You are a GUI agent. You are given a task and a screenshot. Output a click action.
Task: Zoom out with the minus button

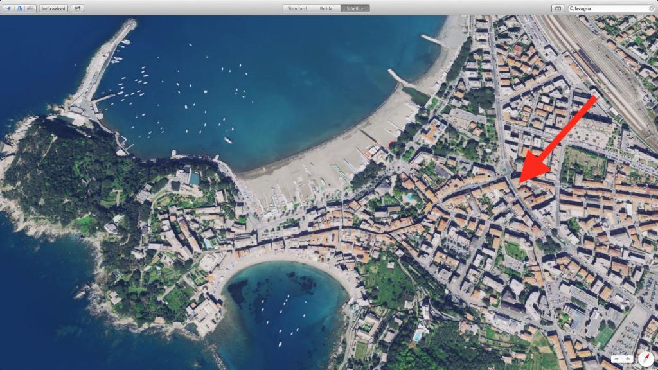pos(616,358)
